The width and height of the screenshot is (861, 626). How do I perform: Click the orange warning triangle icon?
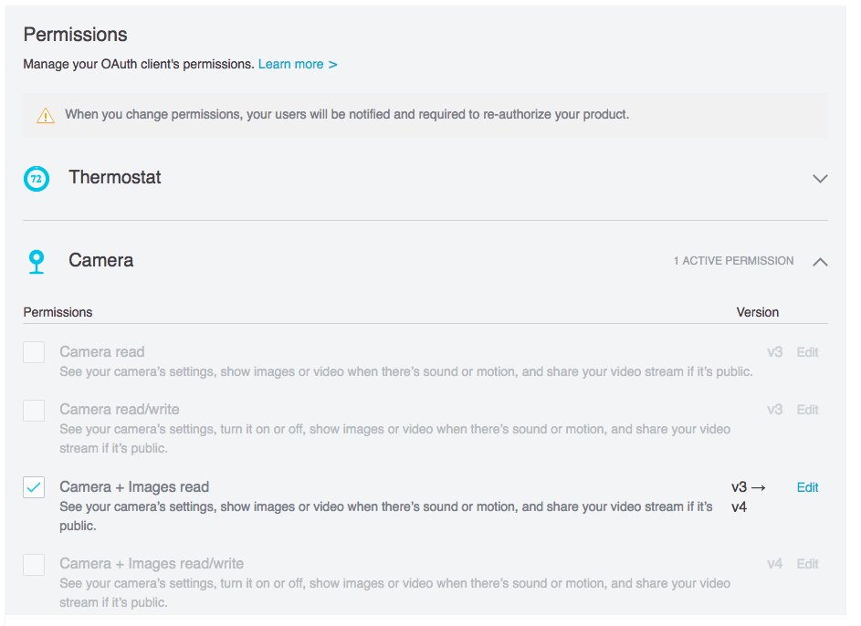[45, 116]
